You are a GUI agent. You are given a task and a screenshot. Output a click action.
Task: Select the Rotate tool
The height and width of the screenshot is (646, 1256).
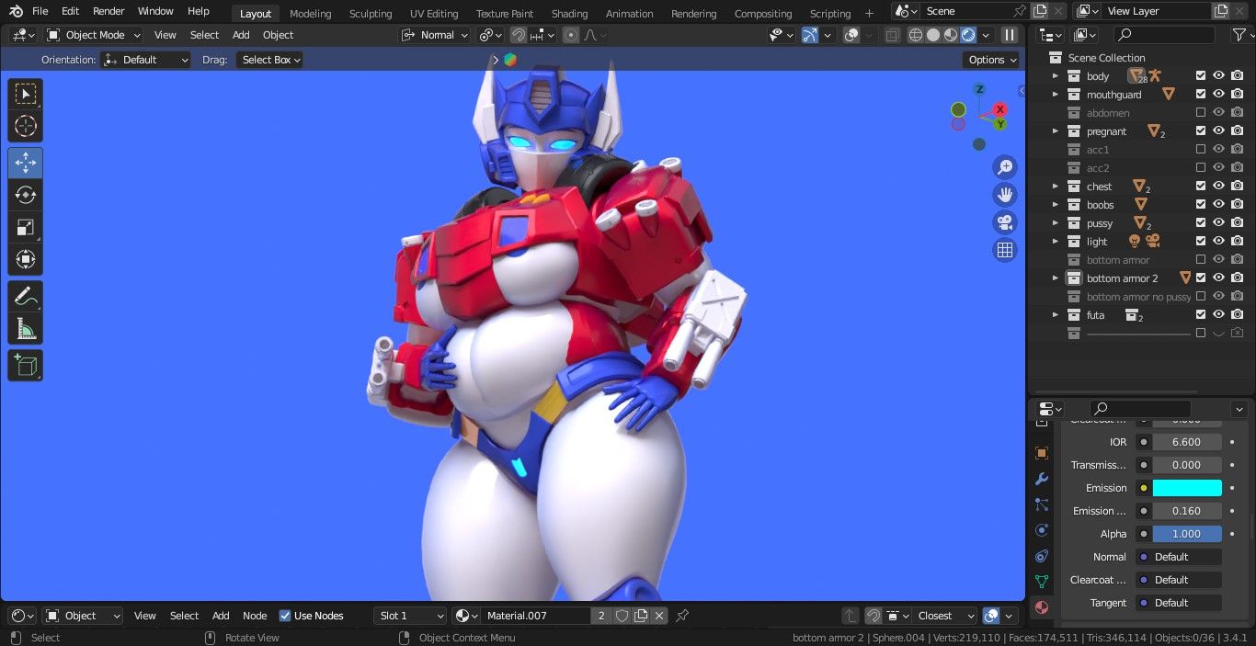click(26, 195)
